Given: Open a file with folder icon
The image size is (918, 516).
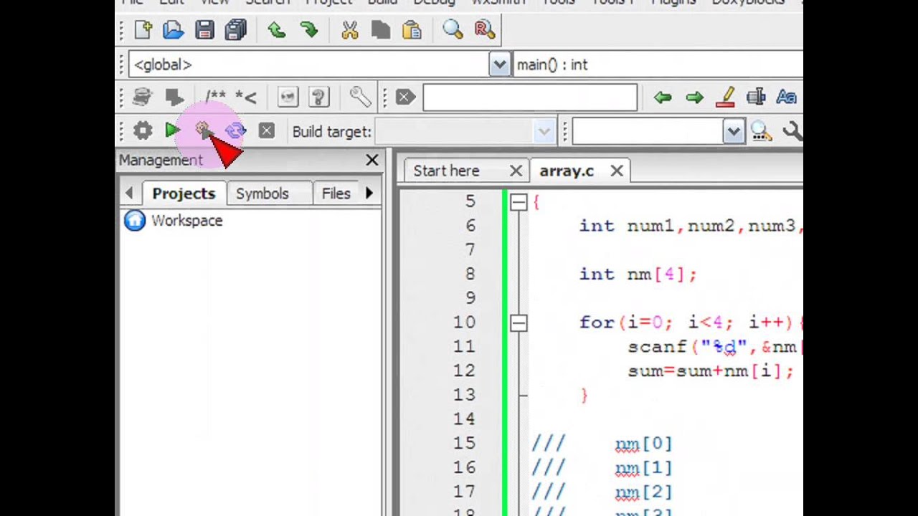Looking at the screenshot, I should (173, 29).
